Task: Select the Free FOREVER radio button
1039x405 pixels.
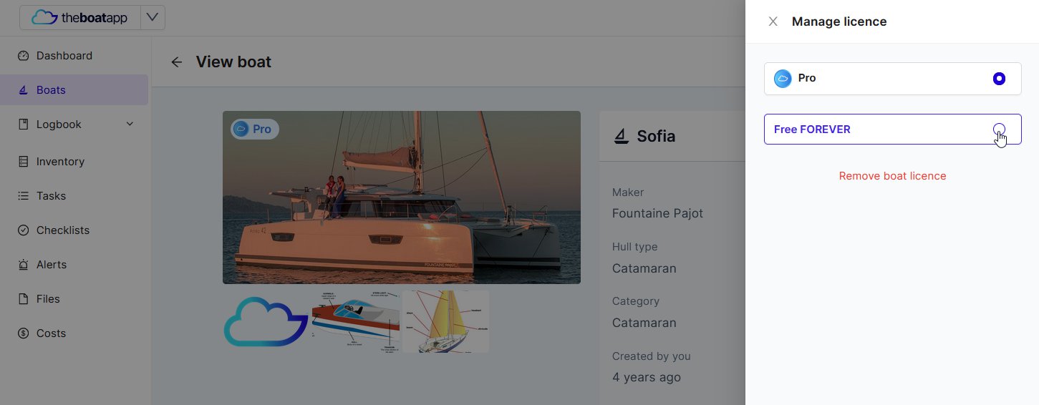Action: (x=999, y=130)
